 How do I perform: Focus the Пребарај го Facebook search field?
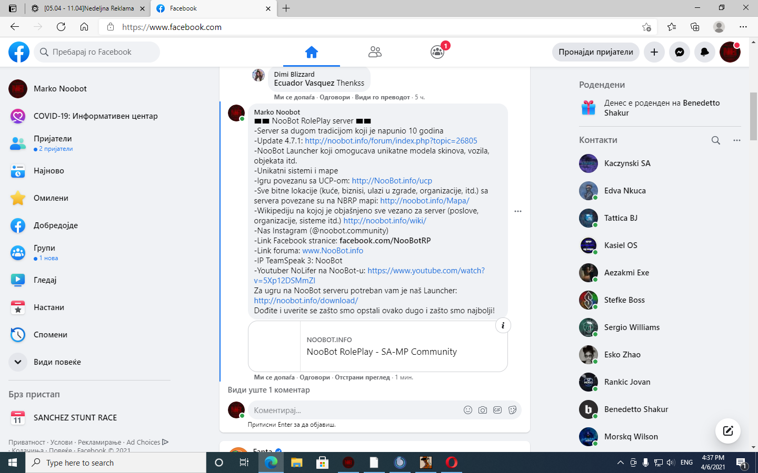pos(97,52)
